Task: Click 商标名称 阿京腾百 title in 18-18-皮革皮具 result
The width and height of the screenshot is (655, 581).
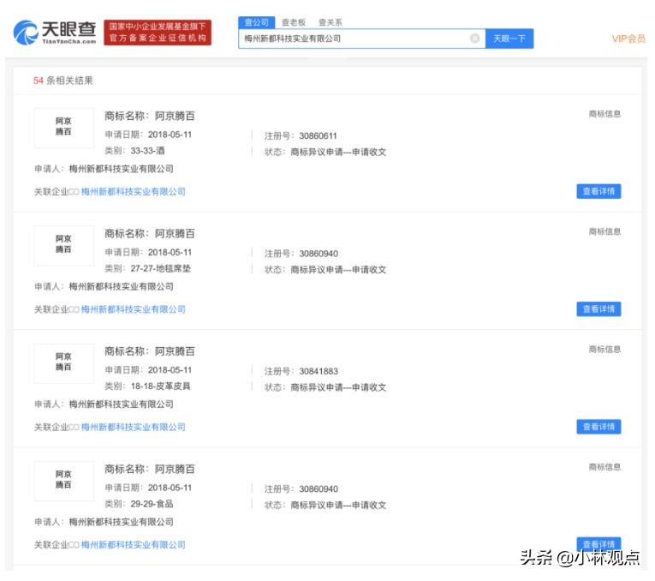Action: click(150, 351)
